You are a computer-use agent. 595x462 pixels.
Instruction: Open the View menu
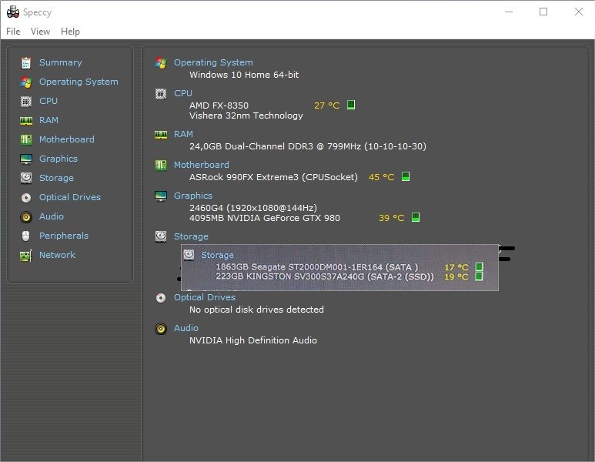coord(40,32)
